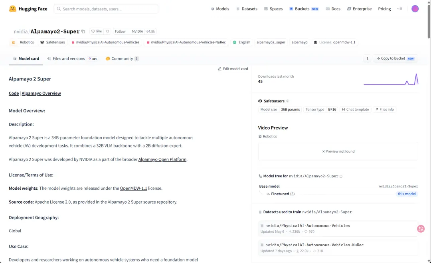431x263 pixels.
Task: Click the English language tag
Action: click(241, 42)
